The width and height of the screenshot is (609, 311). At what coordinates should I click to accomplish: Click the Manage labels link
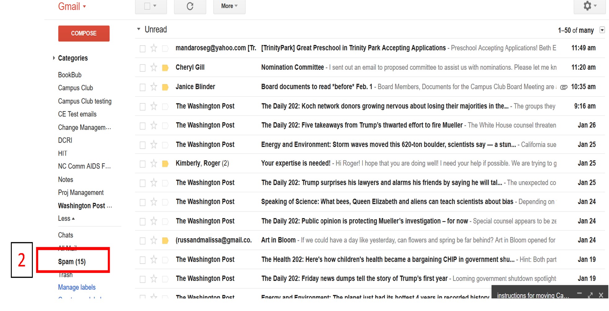77,287
